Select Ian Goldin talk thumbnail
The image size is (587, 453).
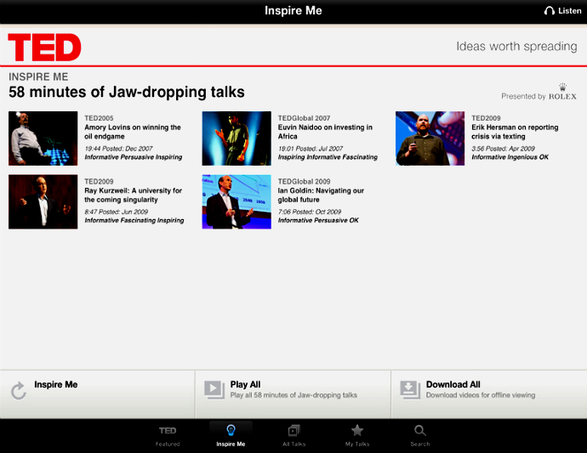tap(237, 201)
